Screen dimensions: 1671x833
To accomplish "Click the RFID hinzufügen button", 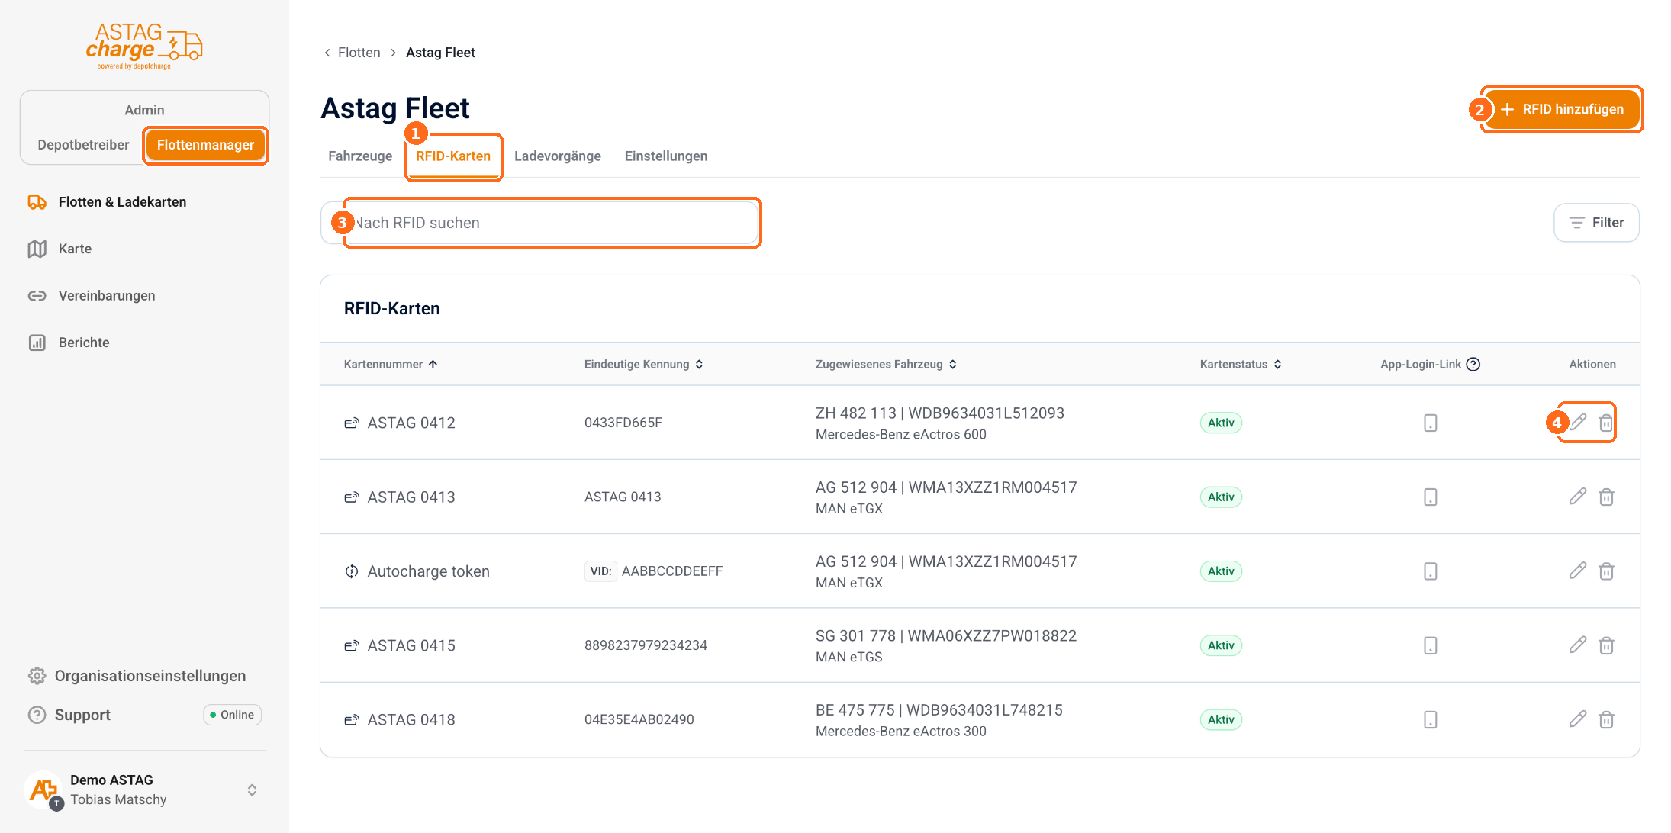I will tap(1562, 109).
